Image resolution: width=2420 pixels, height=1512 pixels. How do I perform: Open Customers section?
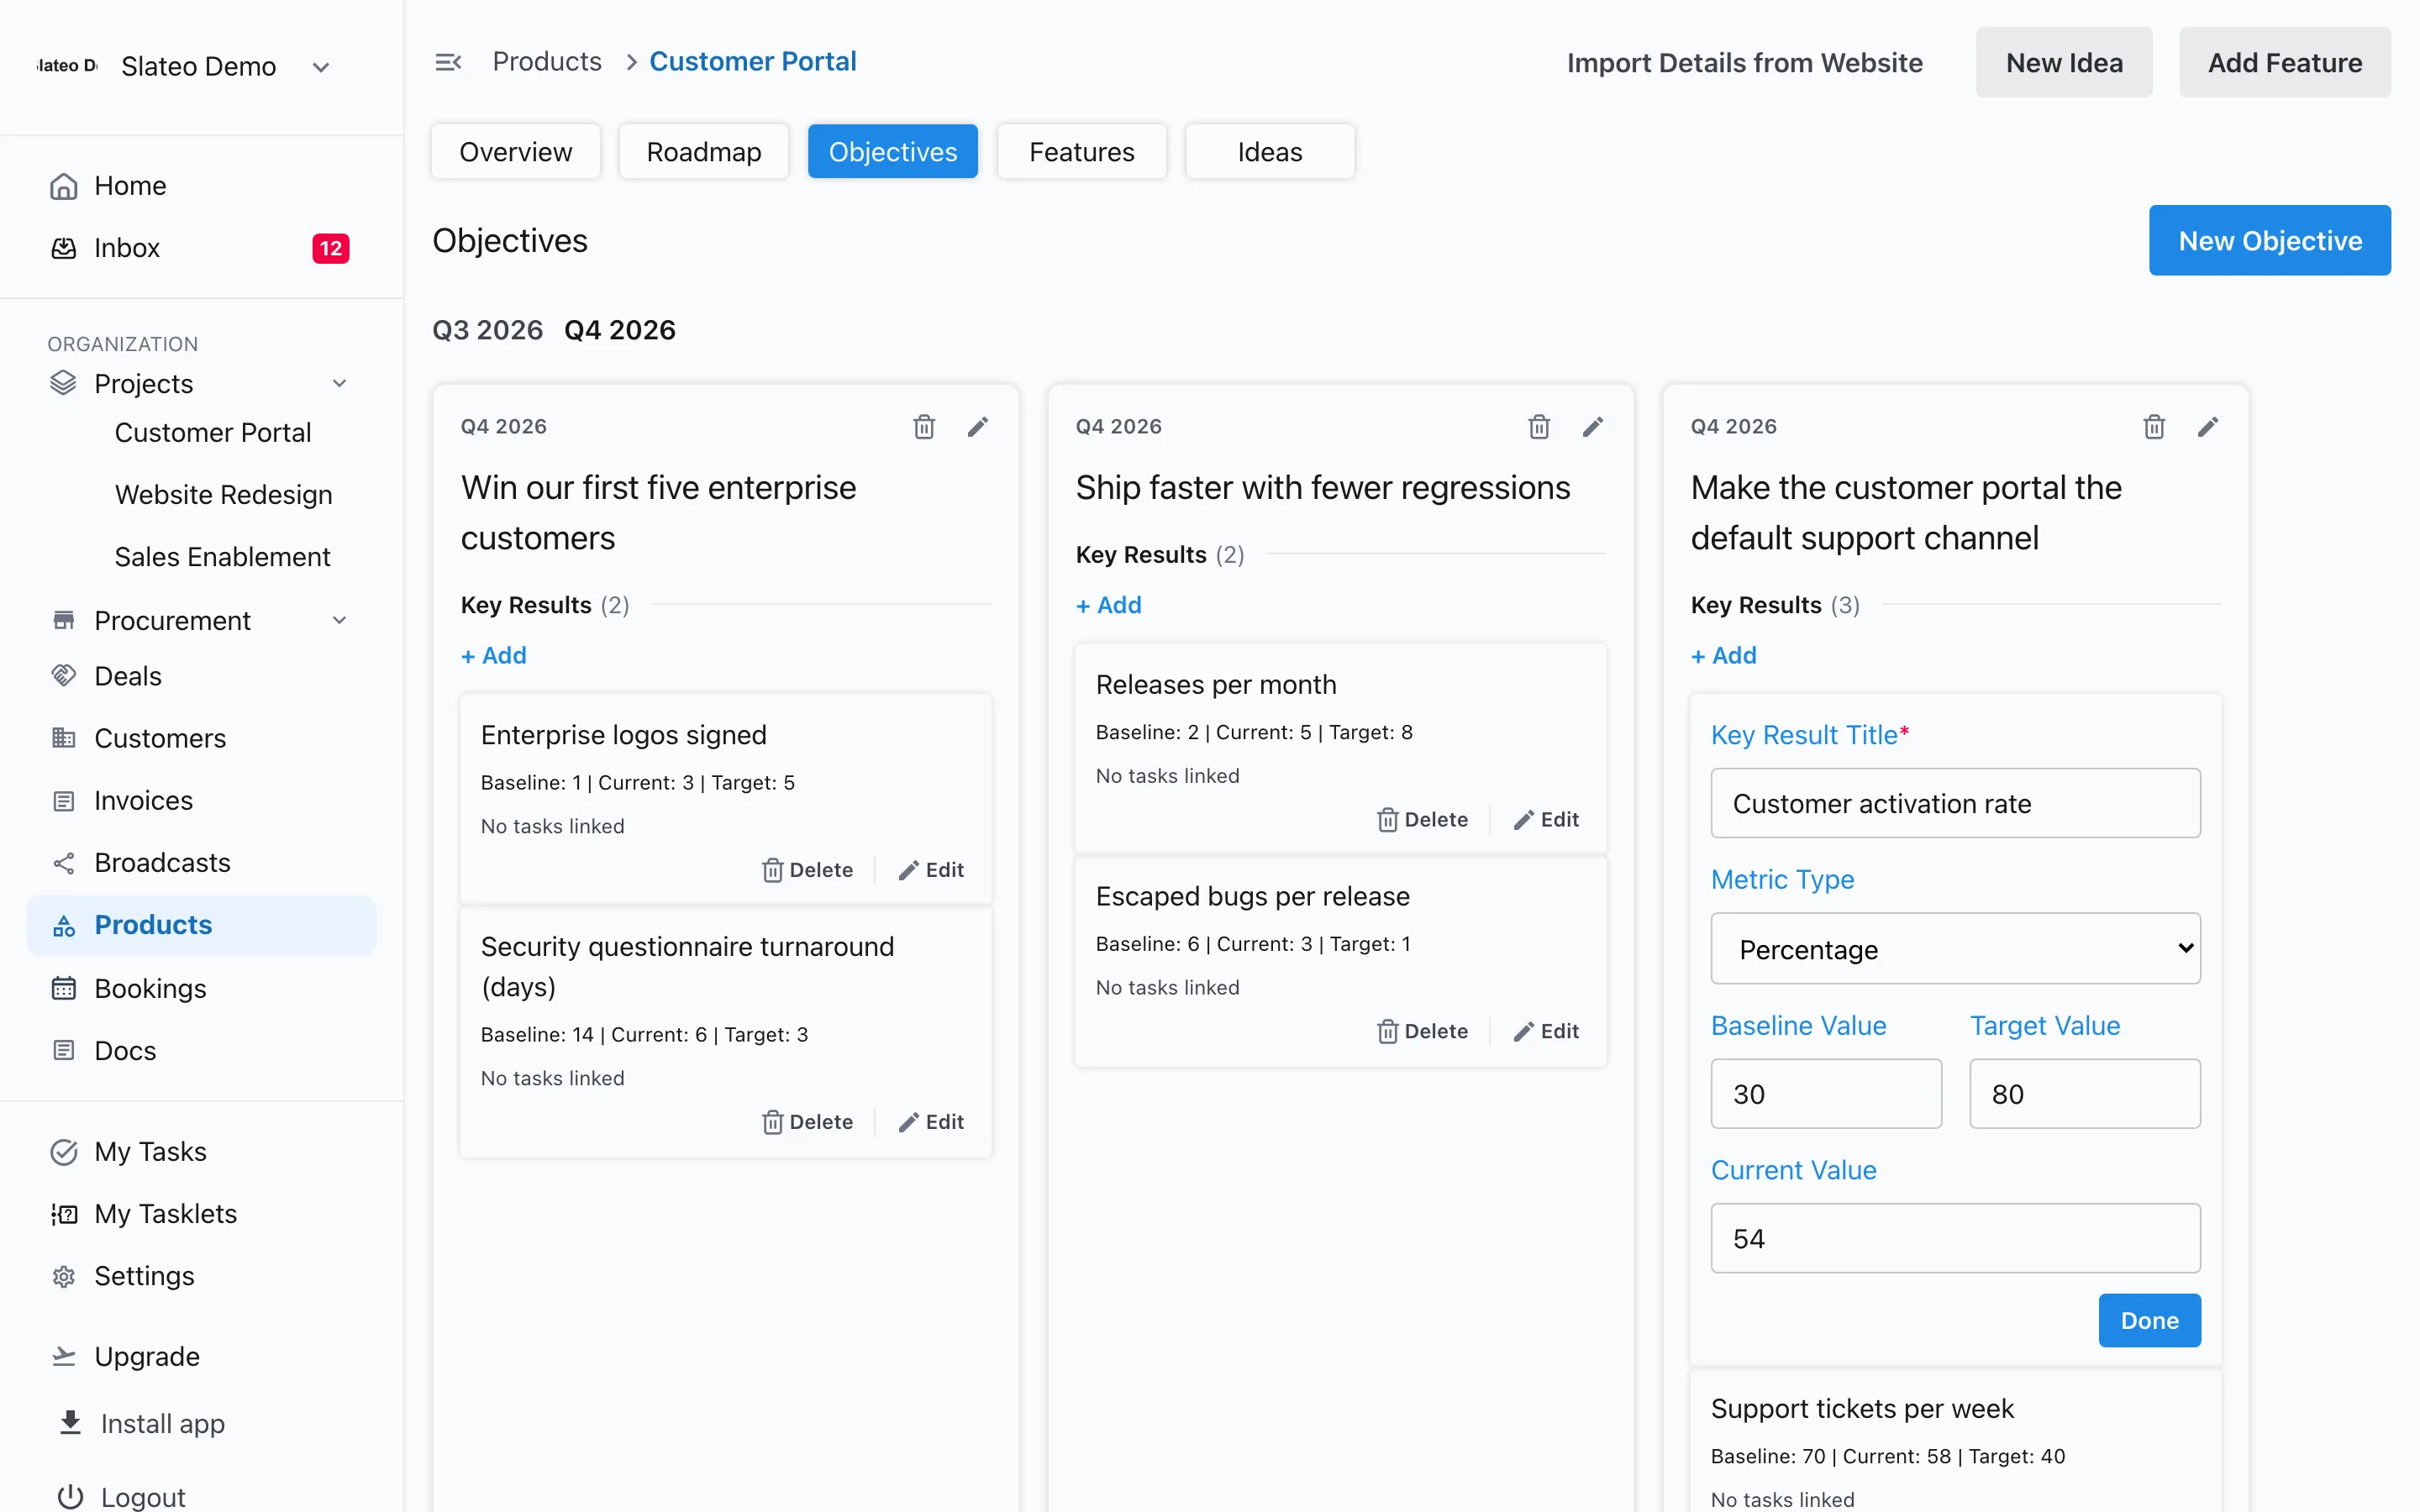click(x=201, y=738)
